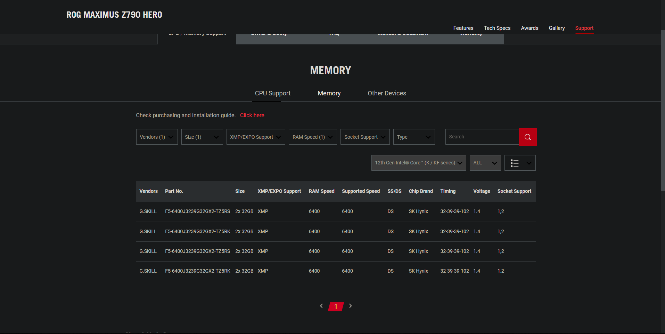The width and height of the screenshot is (665, 334).
Task: Open the purchasing guide via Click here link
Action: (x=252, y=115)
